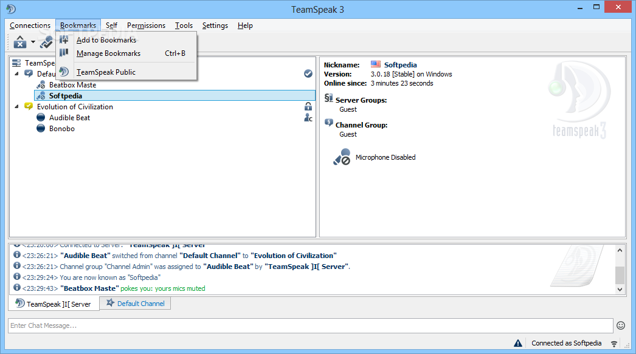Image resolution: width=636 pixels, height=354 pixels.
Task: Click the default channel checkmark badge
Action: click(308, 73)
